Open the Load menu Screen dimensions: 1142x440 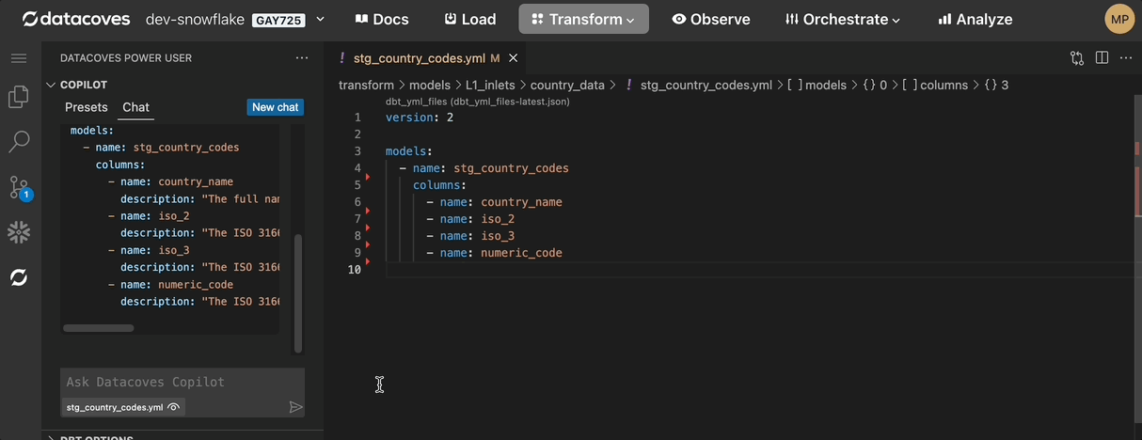[470, 19]
